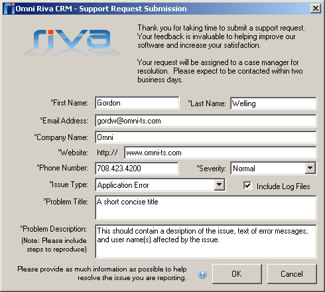Select the Application Error combo box text

pos(123,185)
